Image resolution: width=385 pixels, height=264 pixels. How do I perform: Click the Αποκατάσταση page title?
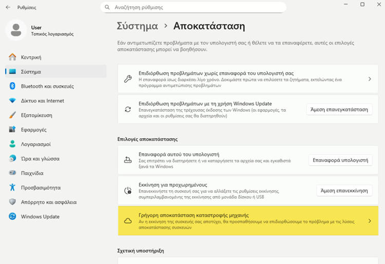tap(209, 26)
